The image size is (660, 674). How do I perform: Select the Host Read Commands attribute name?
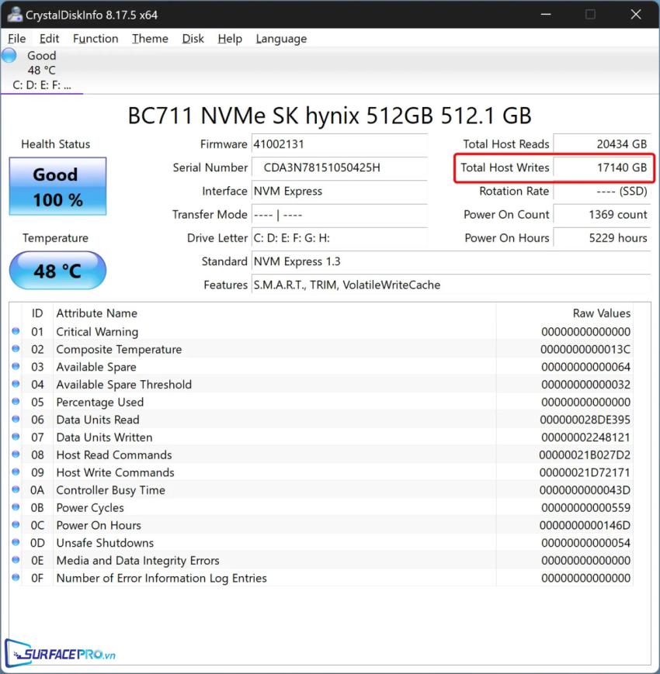click(x=114, y=455)
